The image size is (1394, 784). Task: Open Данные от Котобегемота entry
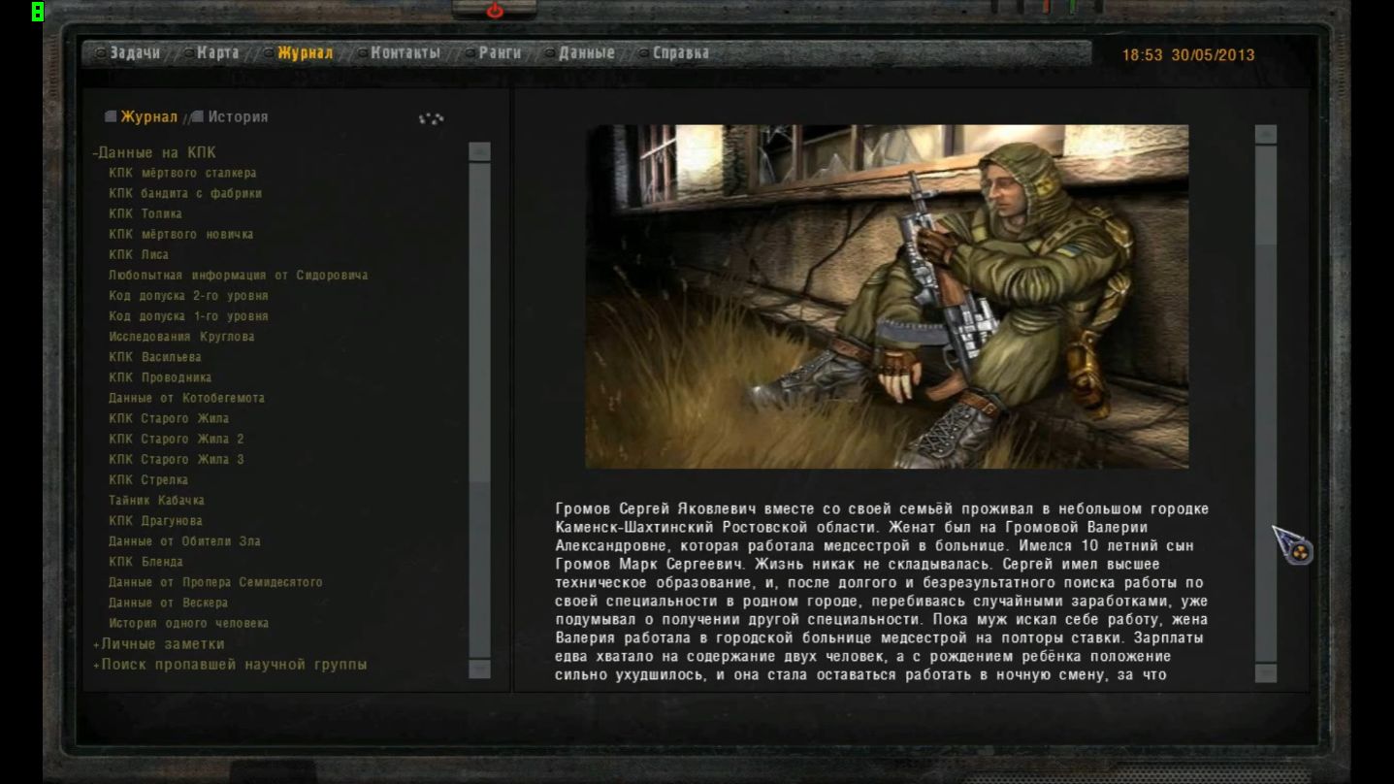pos(186,398)
